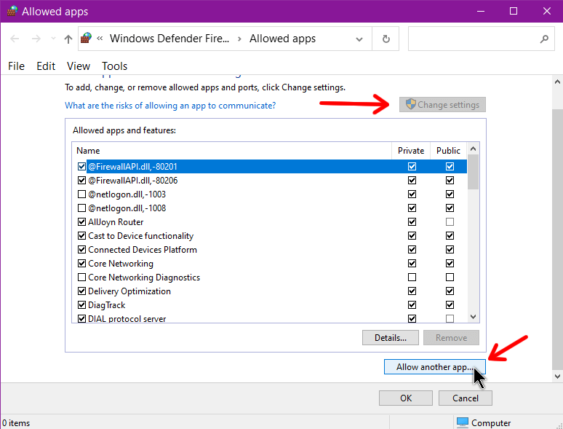Screen dimensions: 563x429
Task: Click the Change settings button
Action: 442,105
